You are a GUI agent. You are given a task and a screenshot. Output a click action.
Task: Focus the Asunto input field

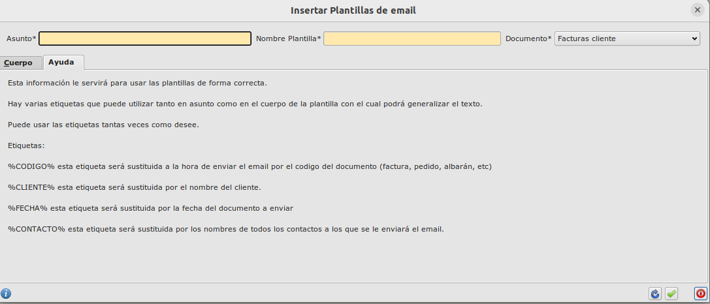tap(145, 38)
